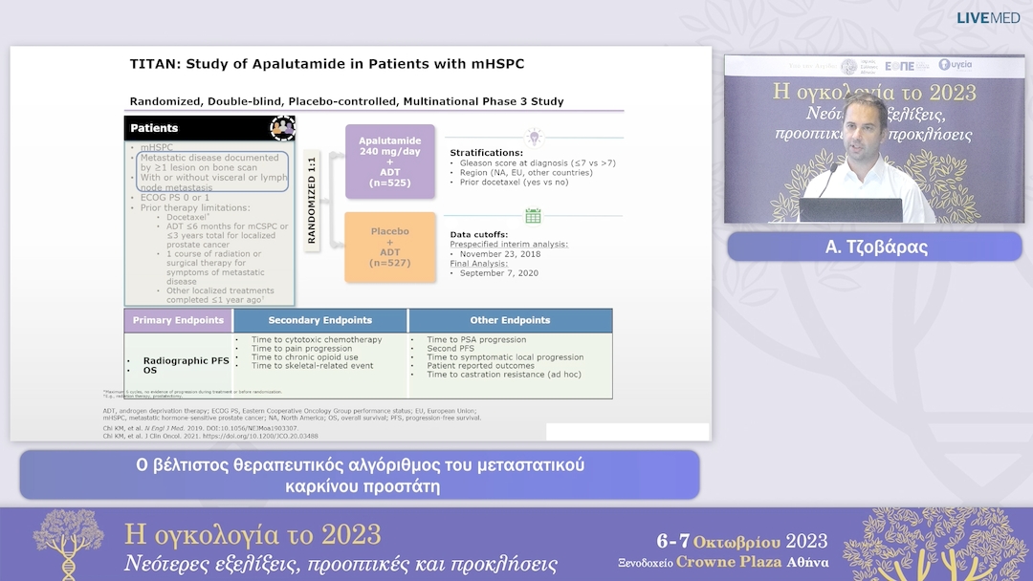
Task: Click the LIVEMED logo
Action: (988, 18)
